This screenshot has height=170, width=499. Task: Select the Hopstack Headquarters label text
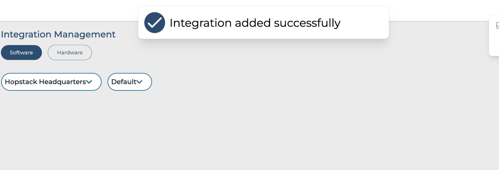point(45,82)
